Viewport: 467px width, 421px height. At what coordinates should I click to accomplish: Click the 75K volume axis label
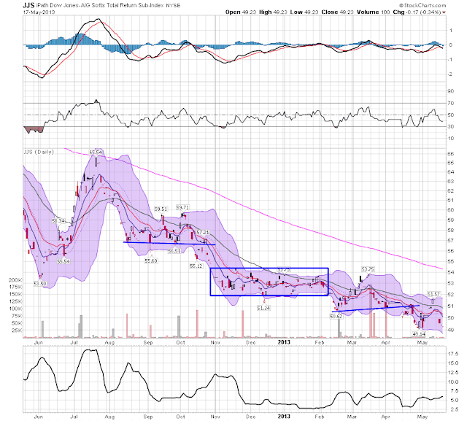[x=17, y=316]
